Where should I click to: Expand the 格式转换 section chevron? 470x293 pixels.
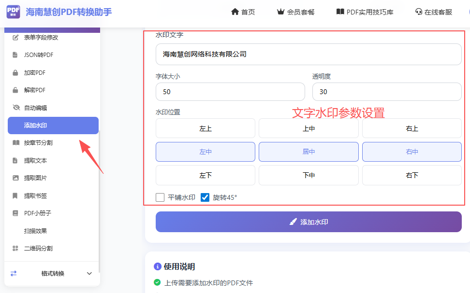coord(89,273)
